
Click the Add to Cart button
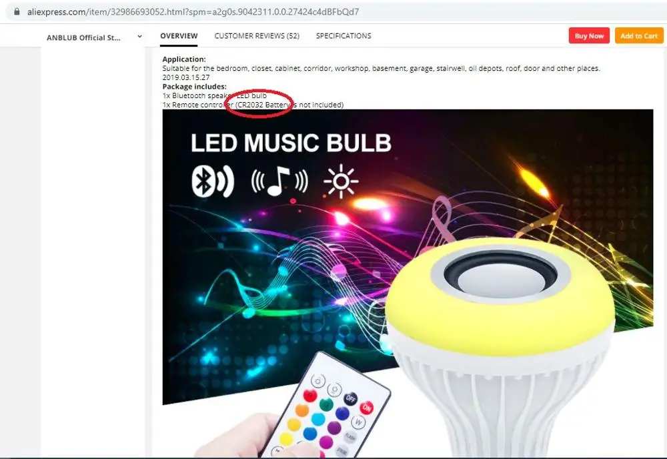[x=639, y=36]
